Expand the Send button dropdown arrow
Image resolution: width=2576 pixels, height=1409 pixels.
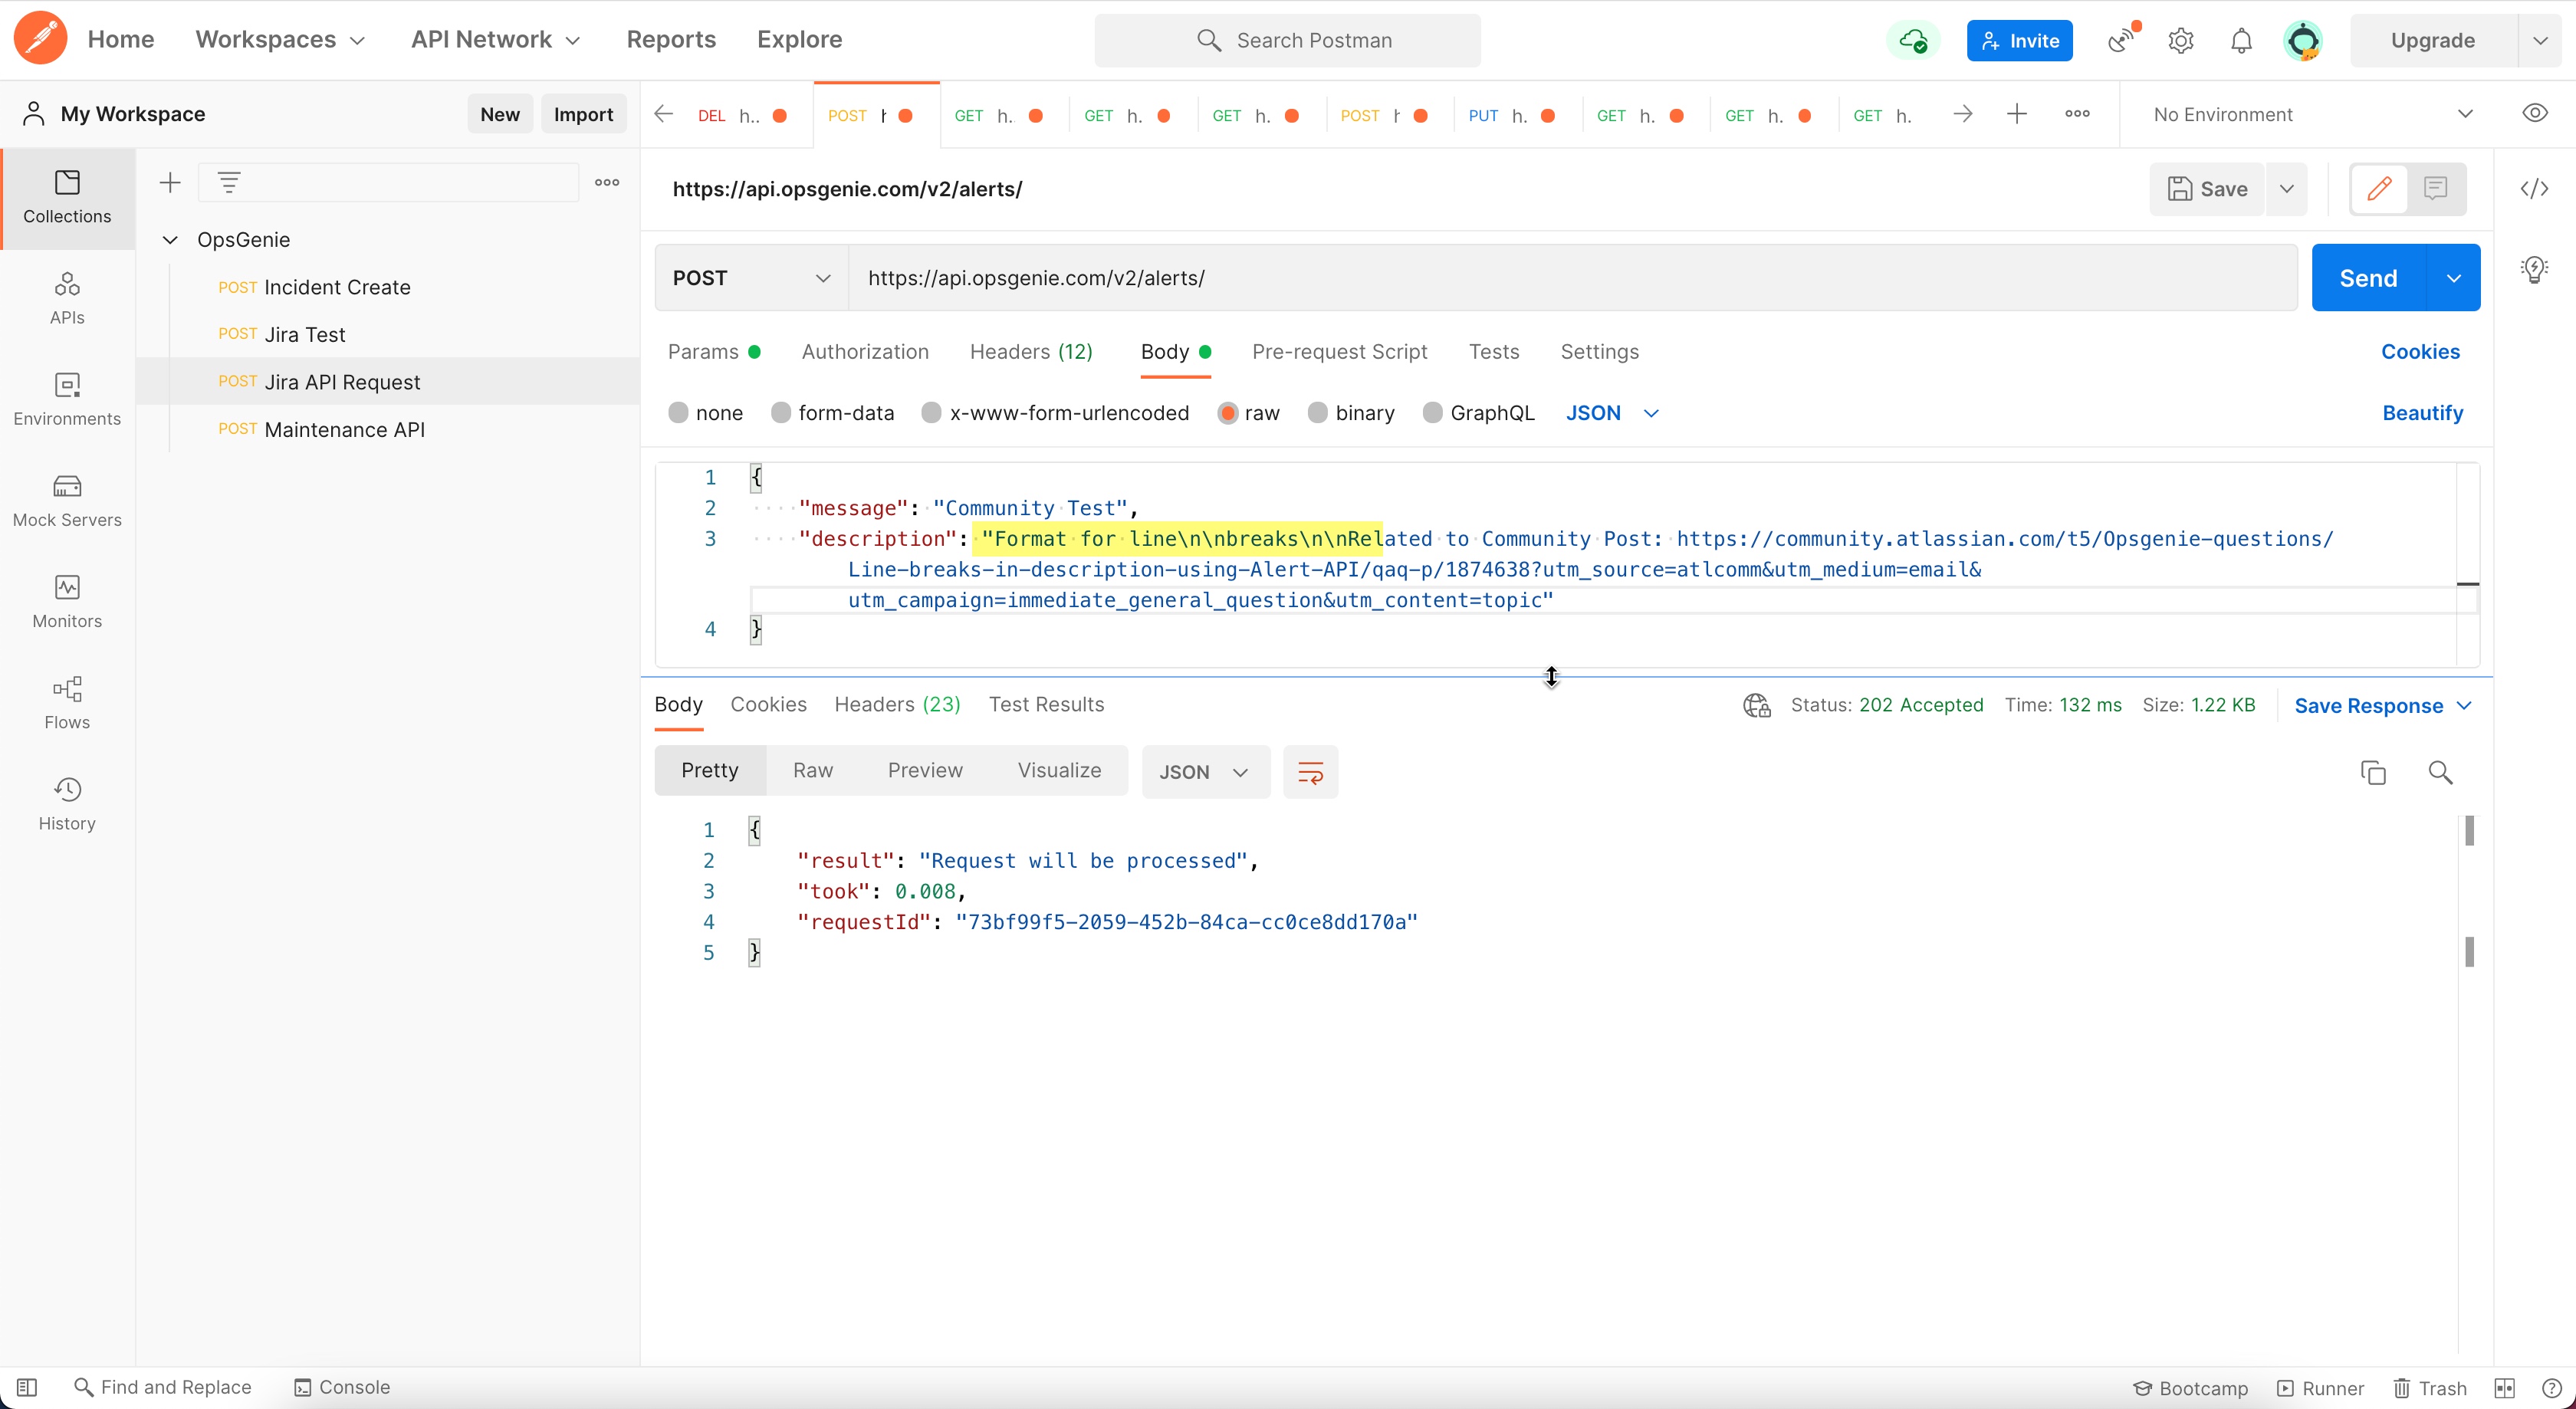[x=2453, y=277]
